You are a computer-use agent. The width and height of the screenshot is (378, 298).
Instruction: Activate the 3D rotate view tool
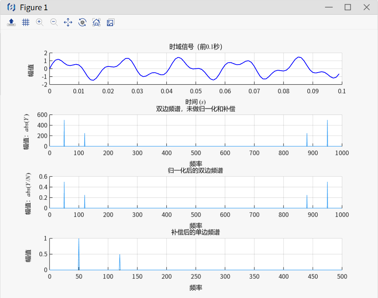[x=82, y=22]
